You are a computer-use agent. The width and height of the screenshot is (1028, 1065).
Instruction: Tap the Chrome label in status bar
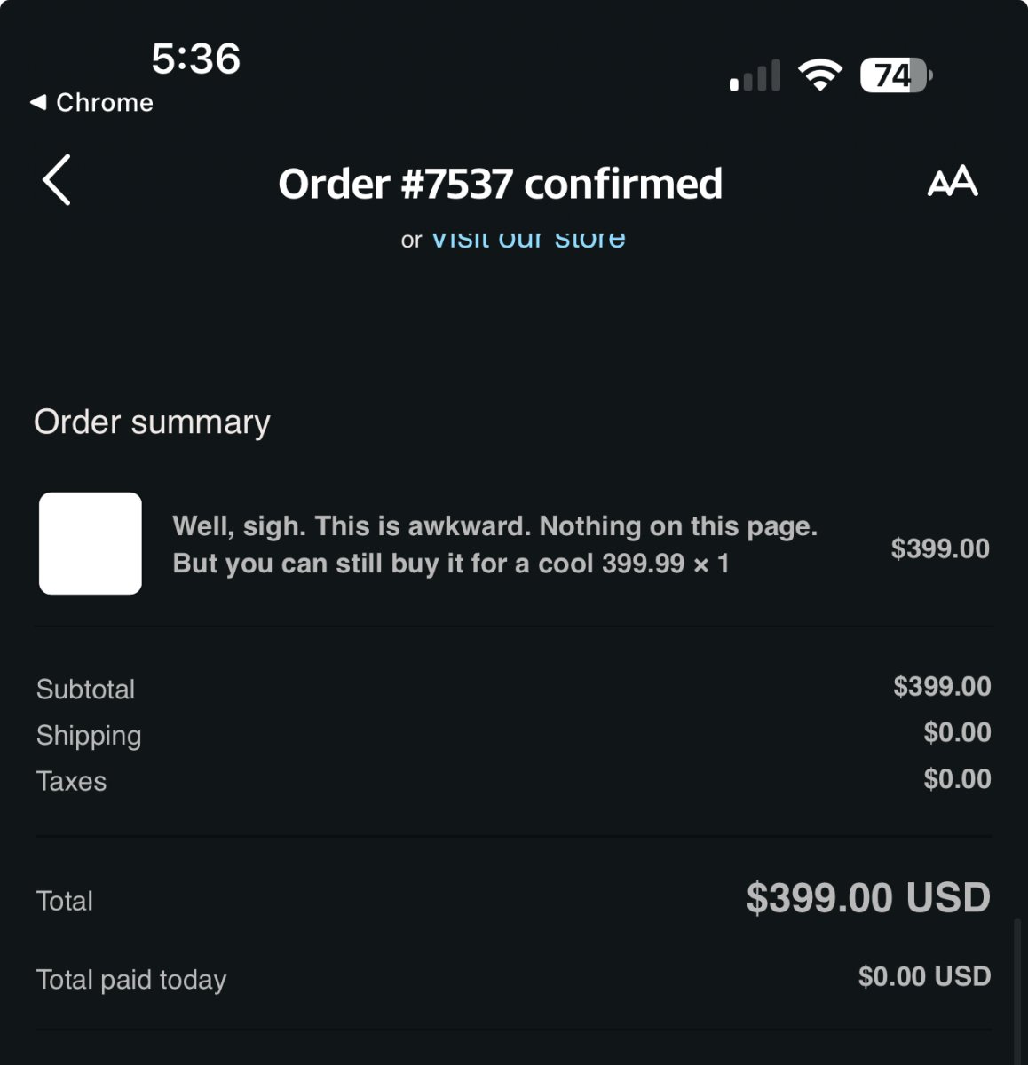[x=105, y=102]
